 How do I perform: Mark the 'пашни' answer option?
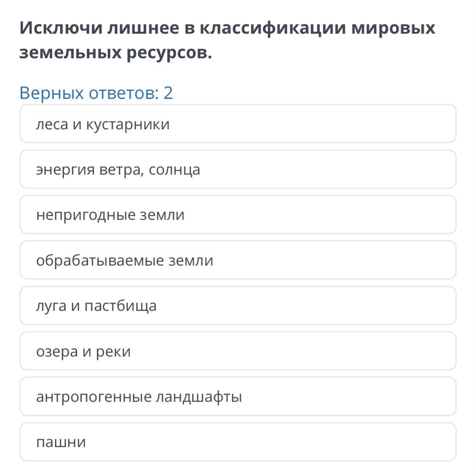(238, 442)
